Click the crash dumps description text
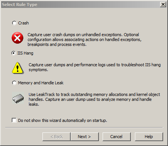 (85, 40)
